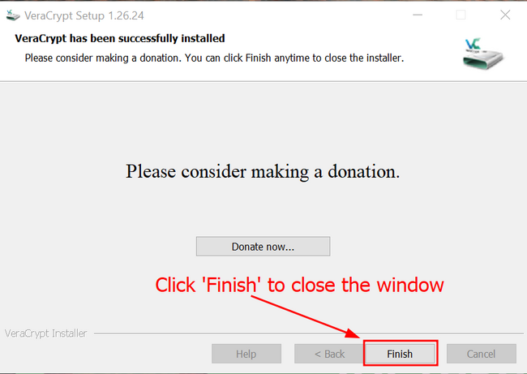Click the greyed-out Help button
This screenshot has width=527, height=374.
click(246, 354)
